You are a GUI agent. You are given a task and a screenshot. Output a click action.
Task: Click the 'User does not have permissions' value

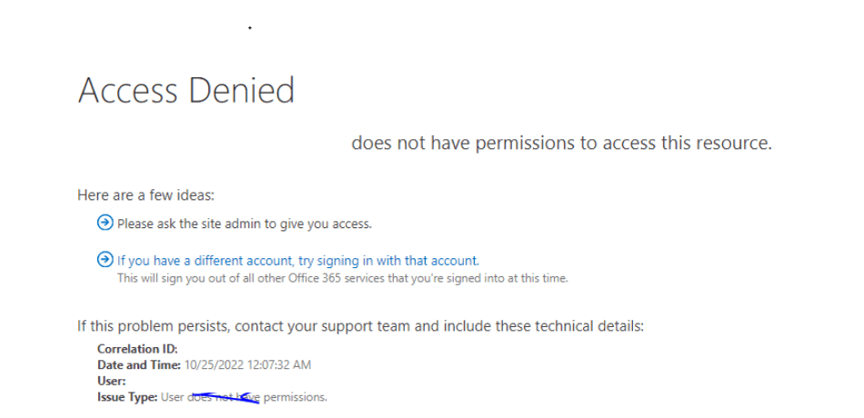click(x=244, y=397)
